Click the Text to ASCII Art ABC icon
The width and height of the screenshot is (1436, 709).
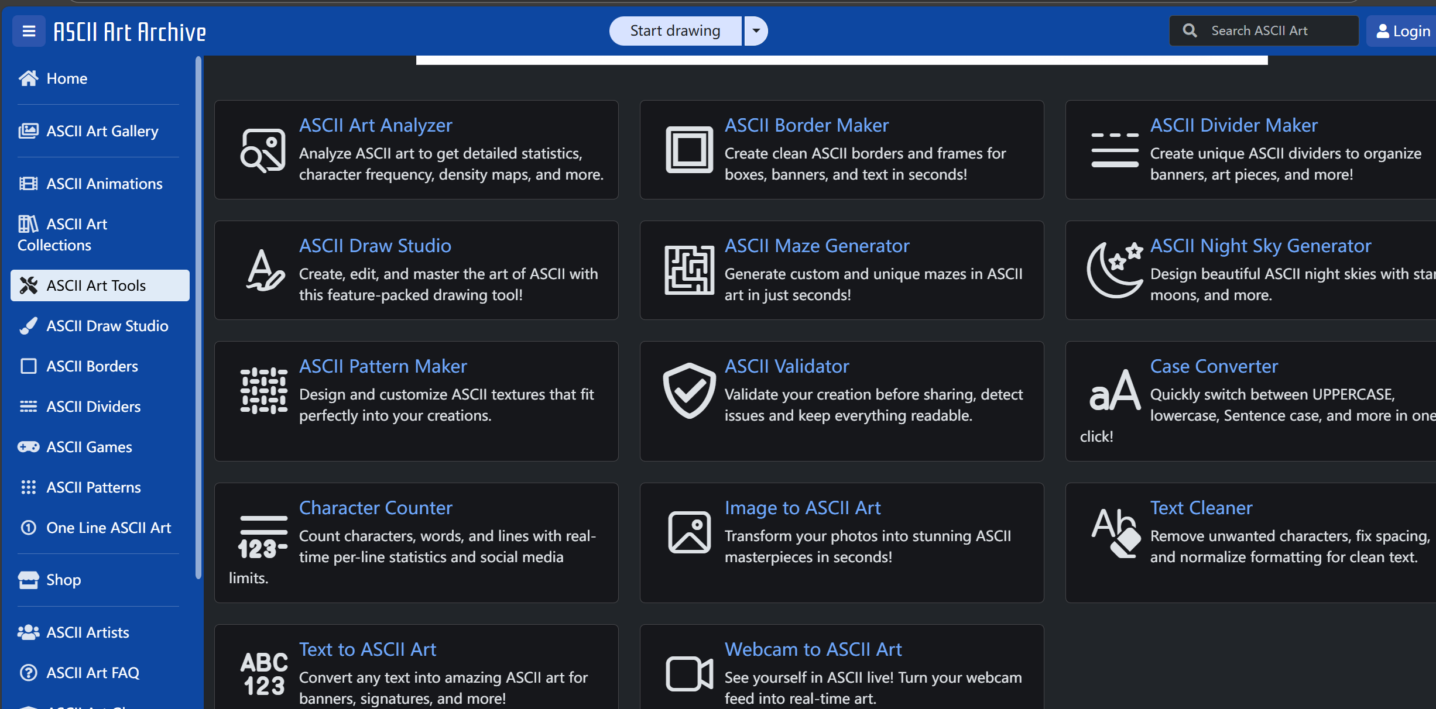click(263, 674)
